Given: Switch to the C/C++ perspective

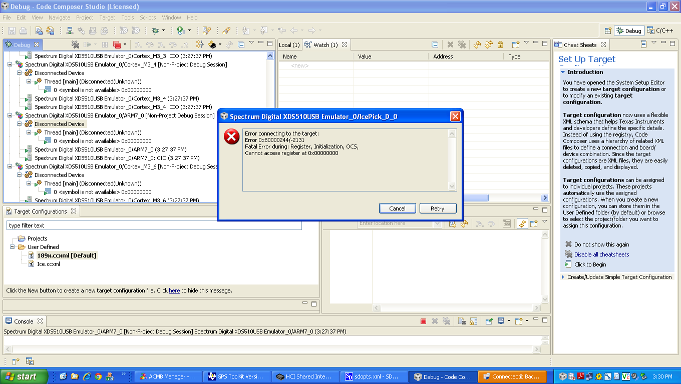Looking at the screenshot, I should click(660, 30).
